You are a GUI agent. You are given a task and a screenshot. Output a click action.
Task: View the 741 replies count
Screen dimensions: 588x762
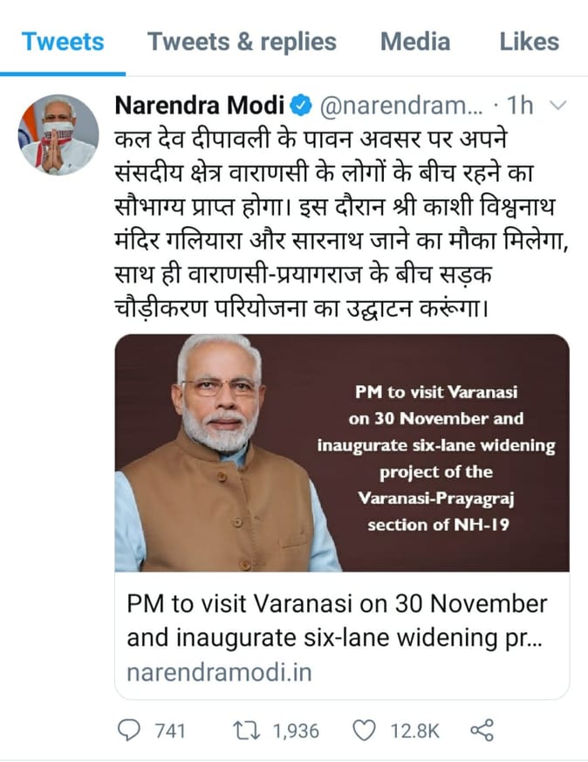170,731
